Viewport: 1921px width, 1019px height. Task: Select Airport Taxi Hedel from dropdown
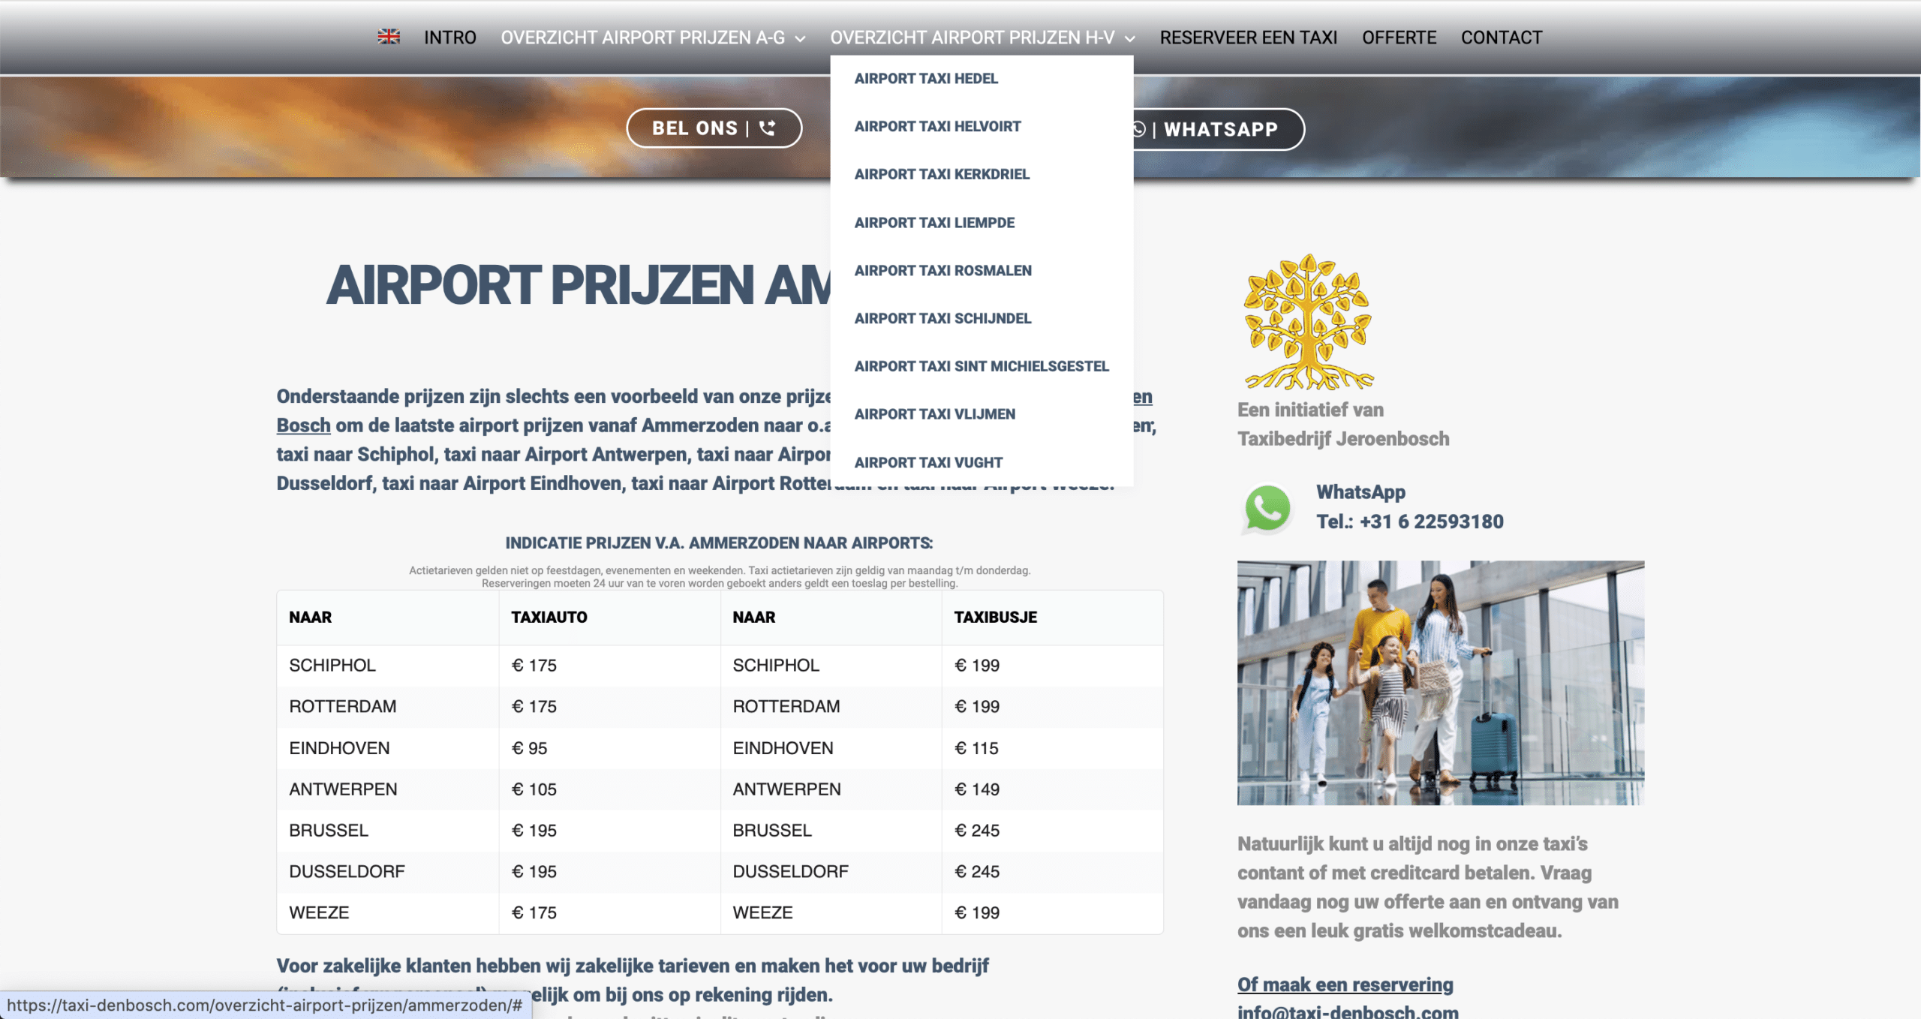(x=926, y=78)
